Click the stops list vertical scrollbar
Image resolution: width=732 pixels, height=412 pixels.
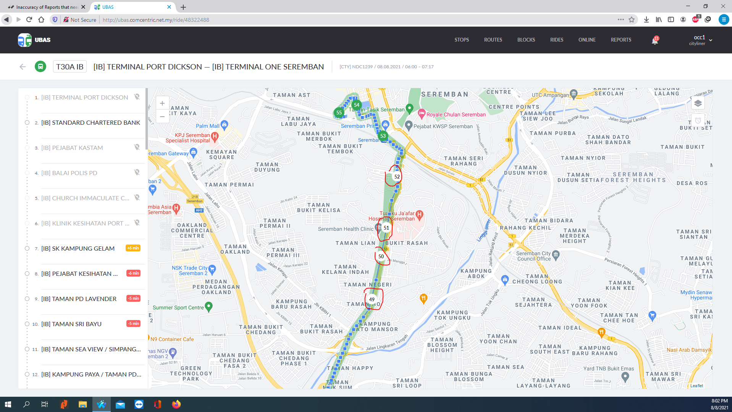[146, 114]
